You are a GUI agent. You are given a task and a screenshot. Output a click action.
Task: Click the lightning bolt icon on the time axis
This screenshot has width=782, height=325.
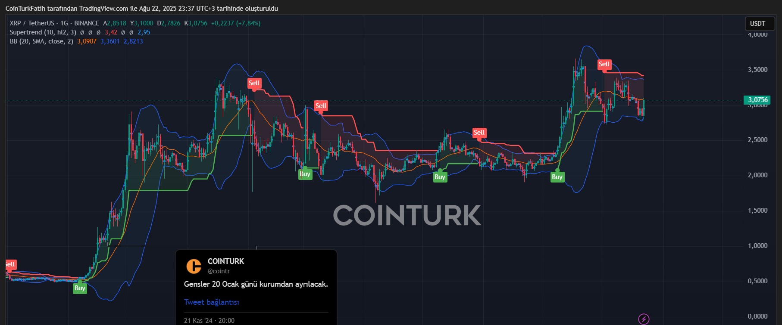click(x=644, y=319)
